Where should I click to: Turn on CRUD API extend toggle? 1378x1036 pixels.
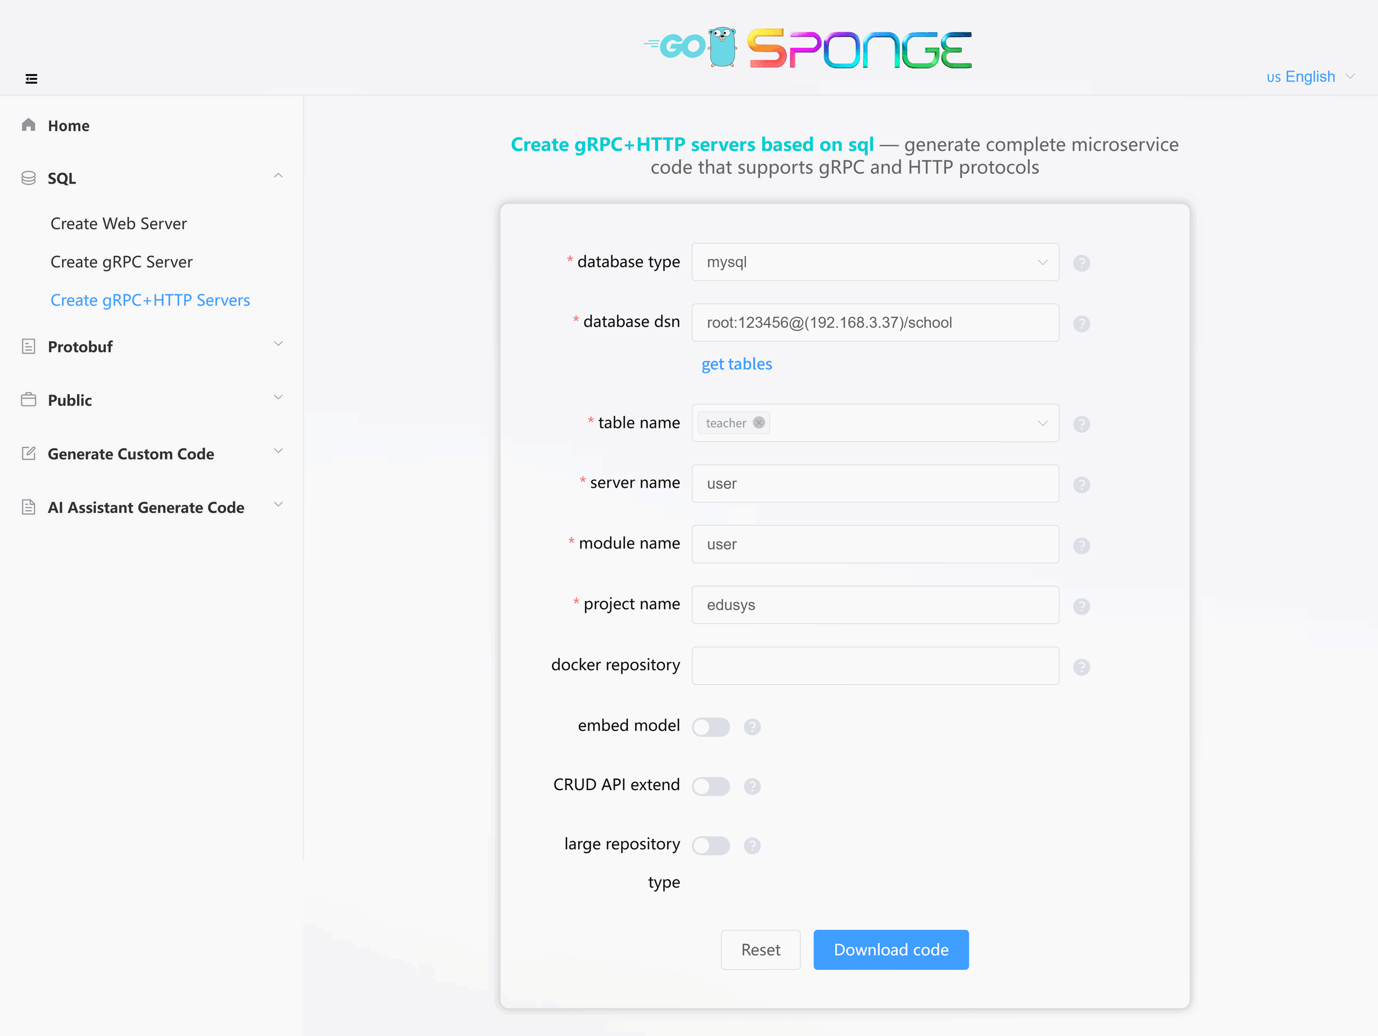710,786
